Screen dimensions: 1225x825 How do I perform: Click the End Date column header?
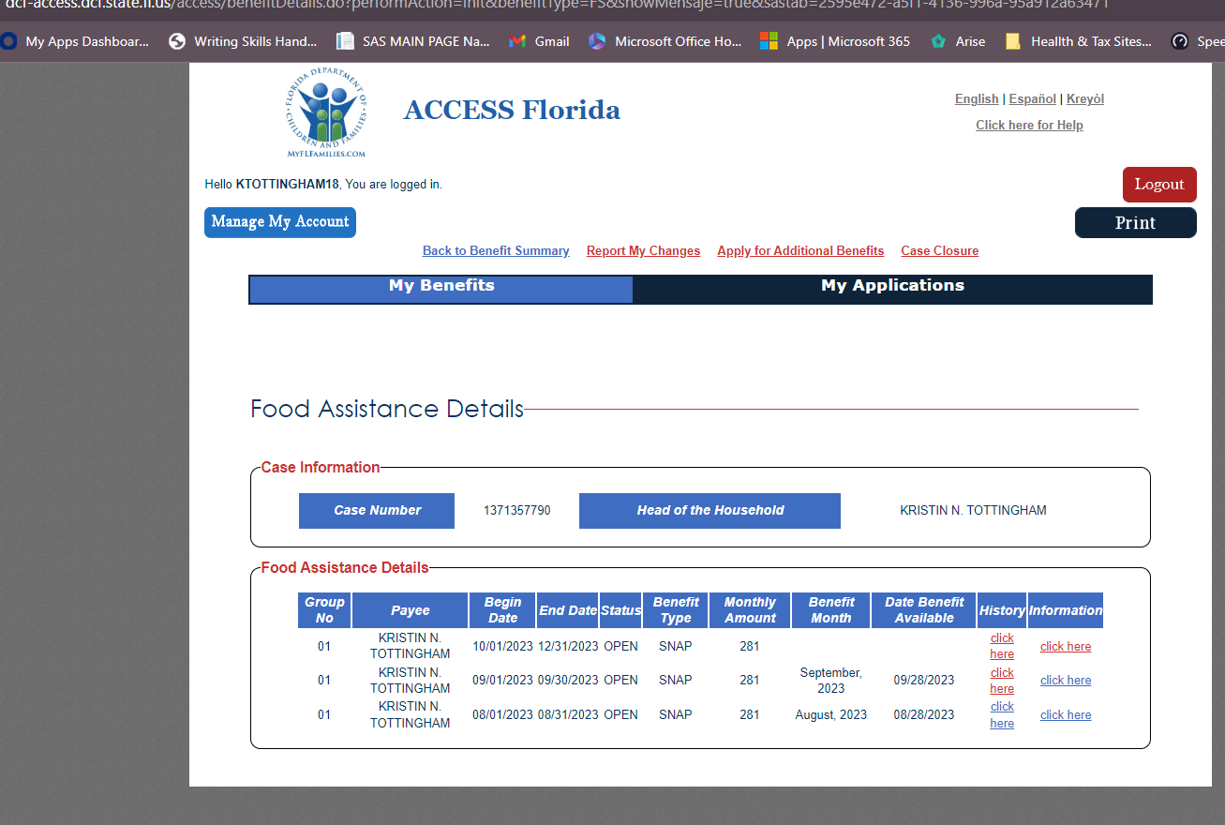point(568,610)
